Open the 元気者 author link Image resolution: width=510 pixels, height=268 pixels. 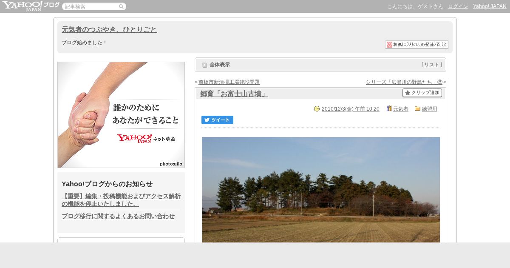tap(401, 109)
